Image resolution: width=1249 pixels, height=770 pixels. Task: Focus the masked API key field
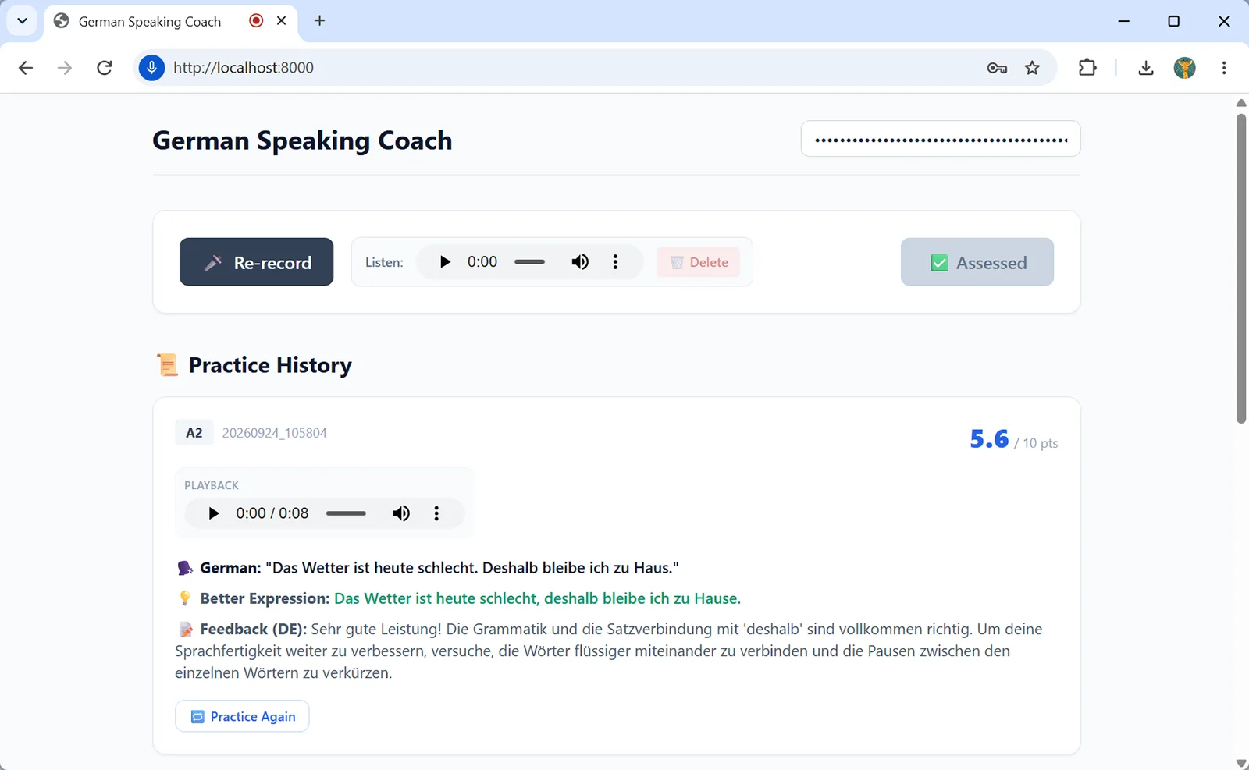(941, 139)
